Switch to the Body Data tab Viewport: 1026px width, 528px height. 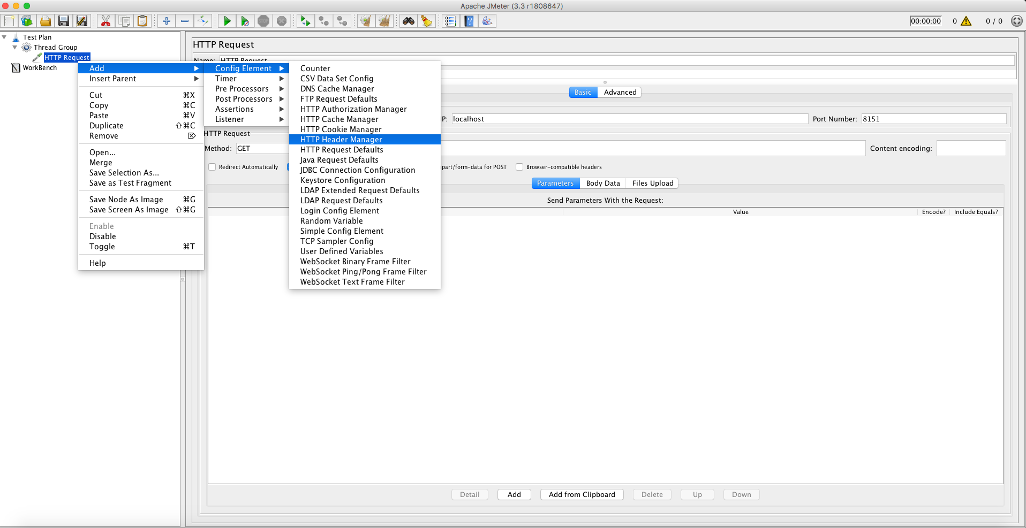pos(603,183)
